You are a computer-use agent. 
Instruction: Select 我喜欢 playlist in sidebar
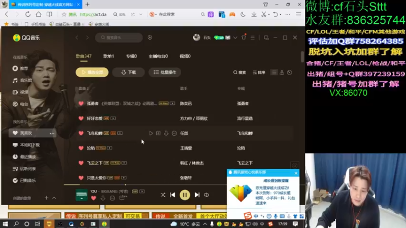(32, 133)
